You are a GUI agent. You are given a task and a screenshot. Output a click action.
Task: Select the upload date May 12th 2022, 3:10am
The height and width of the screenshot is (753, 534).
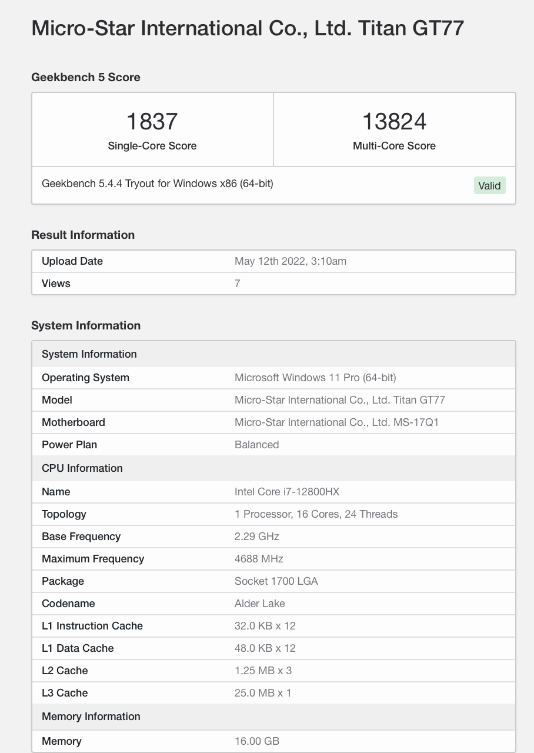291,261
